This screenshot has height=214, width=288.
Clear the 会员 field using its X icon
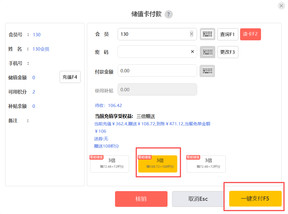tap(192, 34)
